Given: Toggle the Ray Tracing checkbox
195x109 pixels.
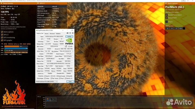Looking at the screenshot, I should click(x=51, y=79).
